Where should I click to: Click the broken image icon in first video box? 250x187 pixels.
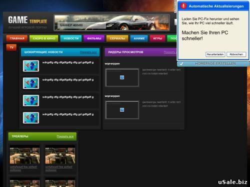(x=122, y=77)
